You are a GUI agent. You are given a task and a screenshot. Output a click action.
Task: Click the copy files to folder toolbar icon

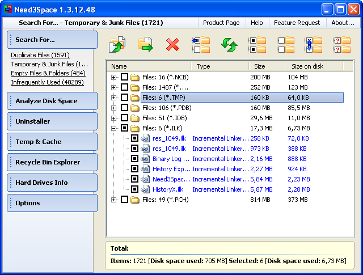117,44
